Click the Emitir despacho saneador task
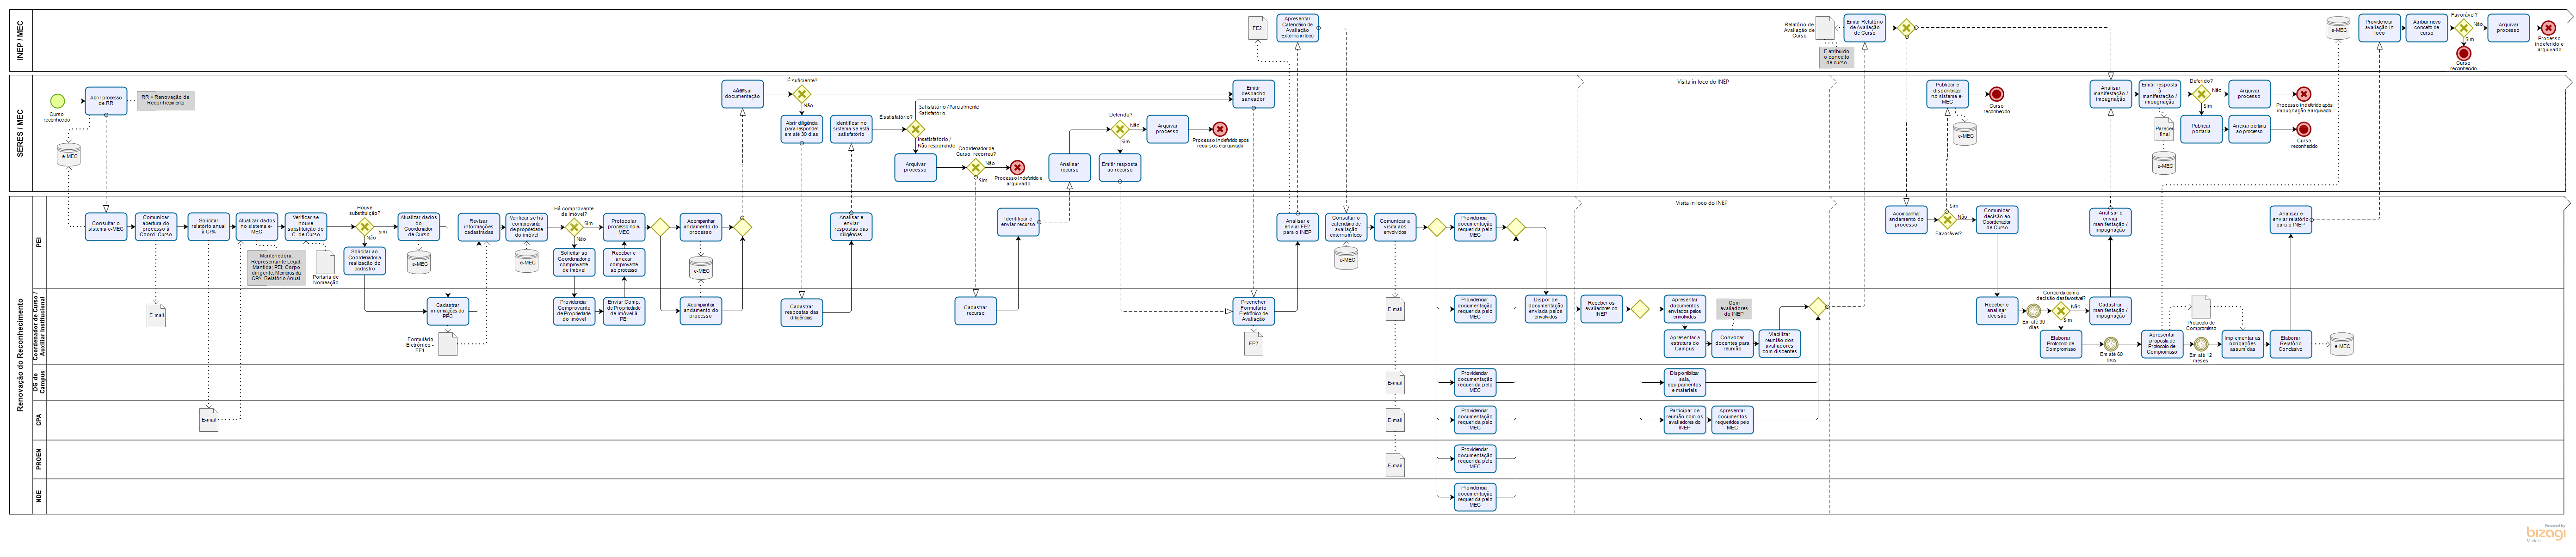This screenshot has width=2576, height=557. 1253,94
